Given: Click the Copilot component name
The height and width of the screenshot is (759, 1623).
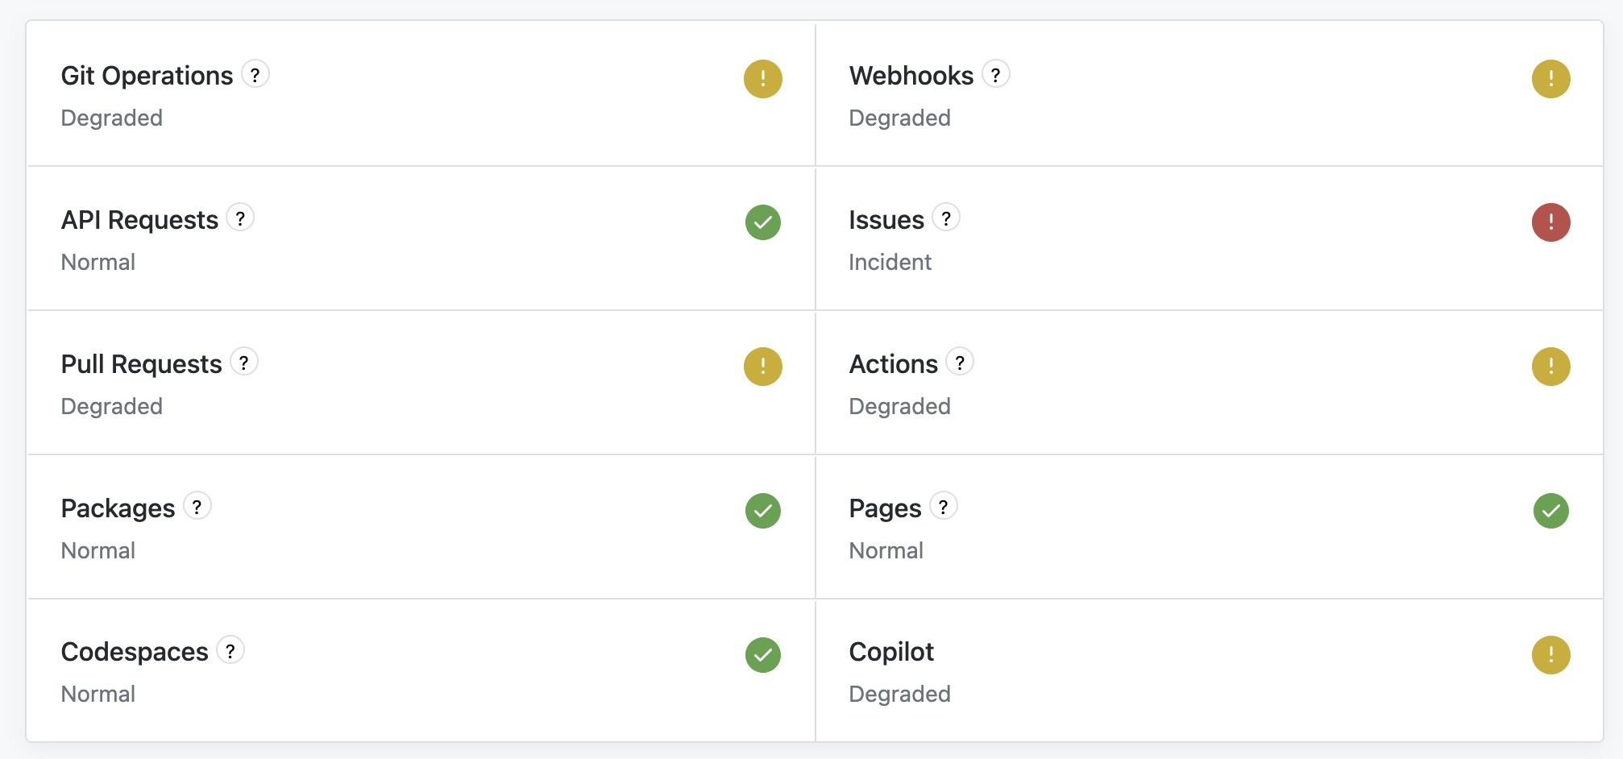Looking at the screenshot, I should point(891,652).
